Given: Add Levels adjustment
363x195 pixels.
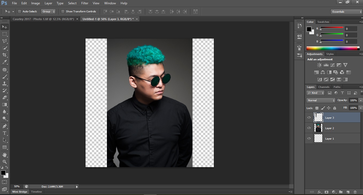Looking at the screenshot, I should pyautogui.click(x=326, y=65).
